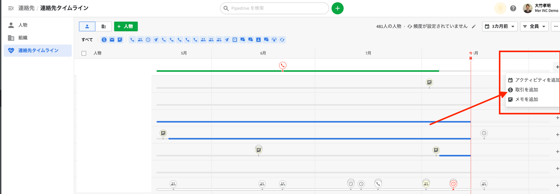Open the 3カ月前 date range dropdown
The height and width of the screenshot is (194, 560).
click(500, 26)
